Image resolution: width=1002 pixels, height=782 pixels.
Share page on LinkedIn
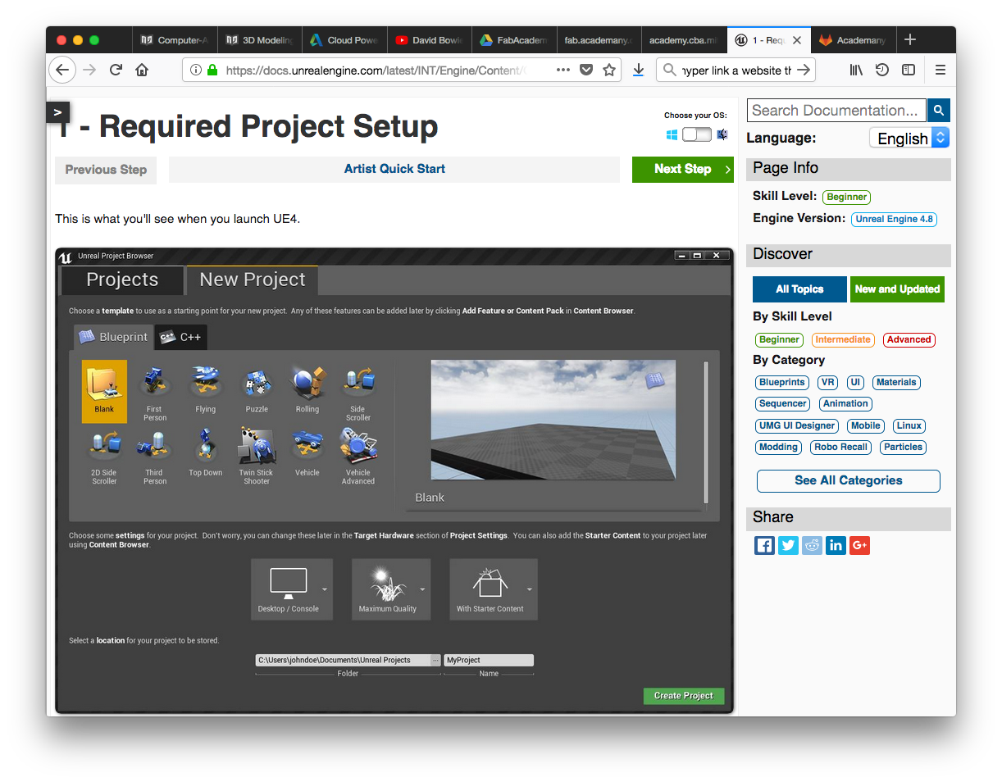[x=836, y=545]
